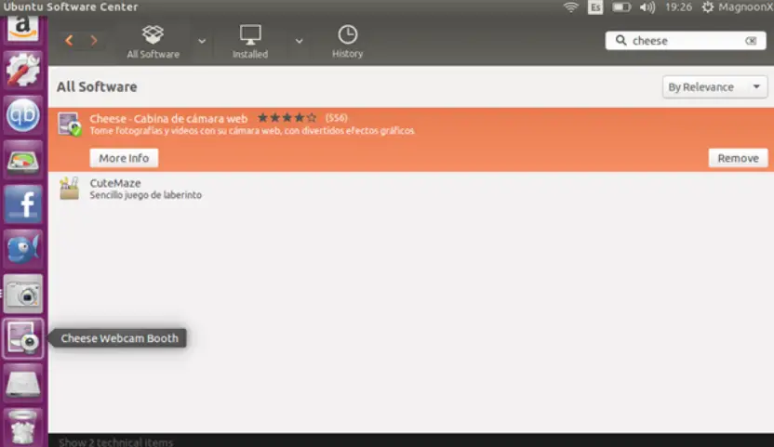Open the Installed software view

(250, 42)
